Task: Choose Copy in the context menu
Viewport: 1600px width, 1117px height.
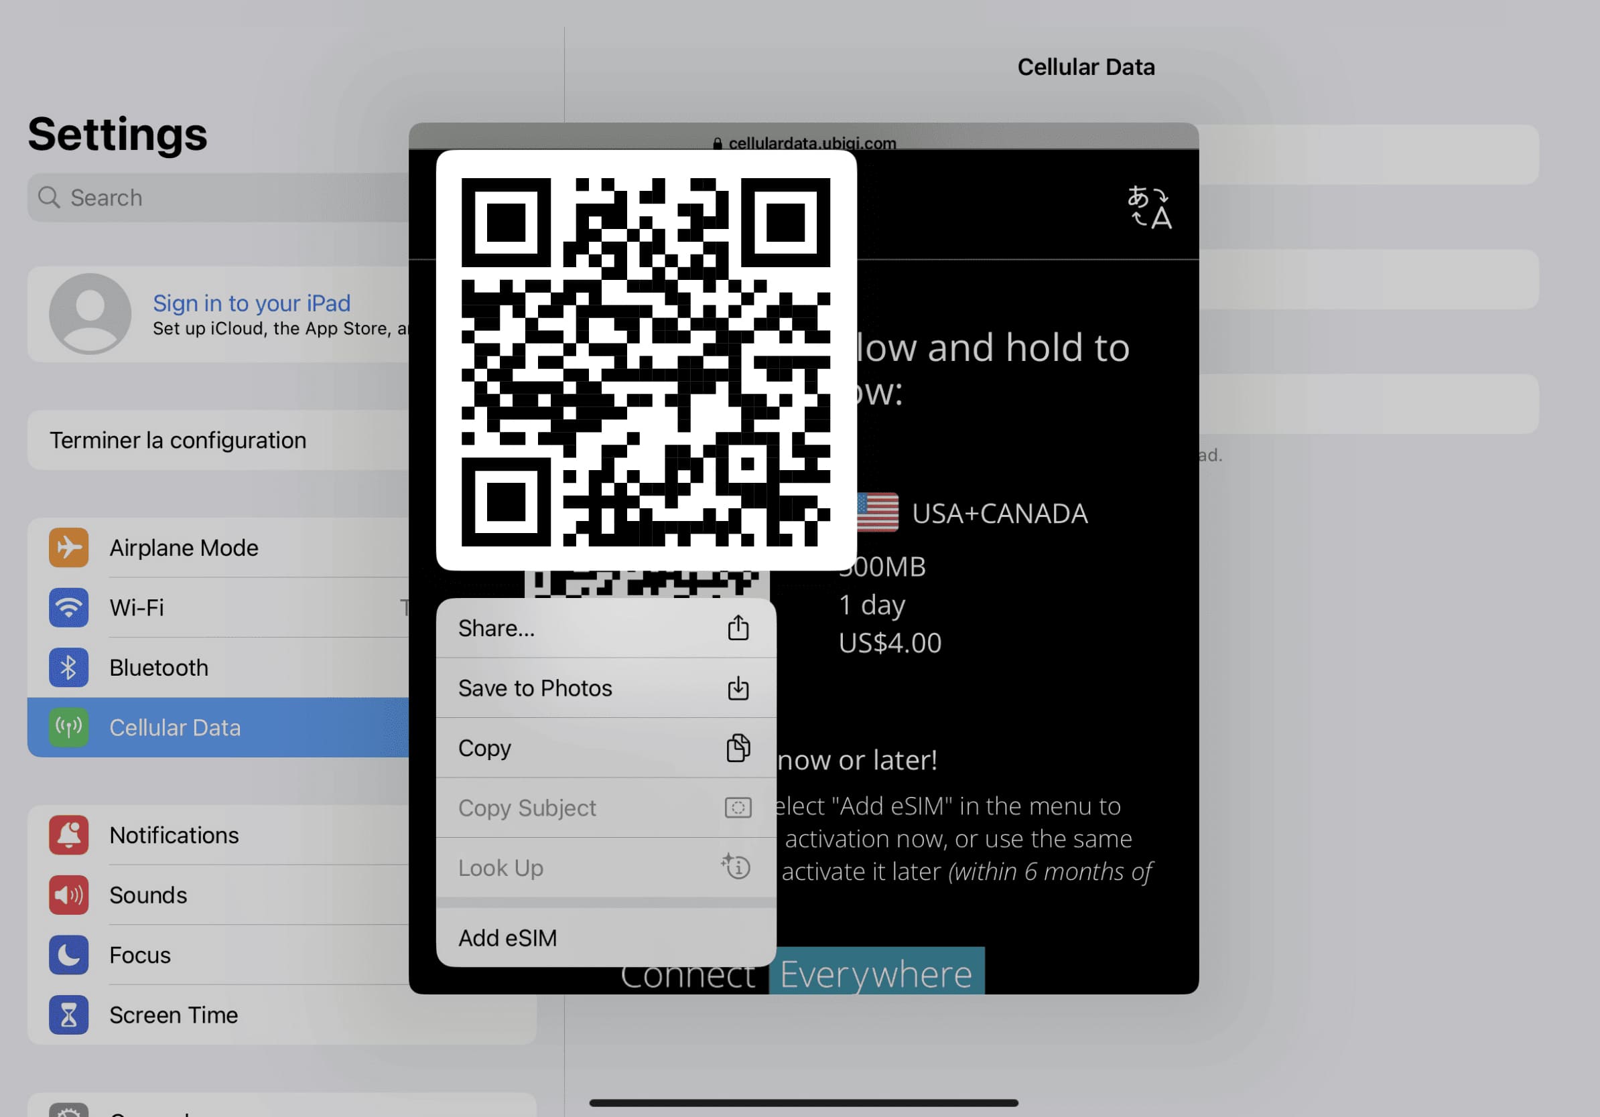Action: click(x=606, y=748)
